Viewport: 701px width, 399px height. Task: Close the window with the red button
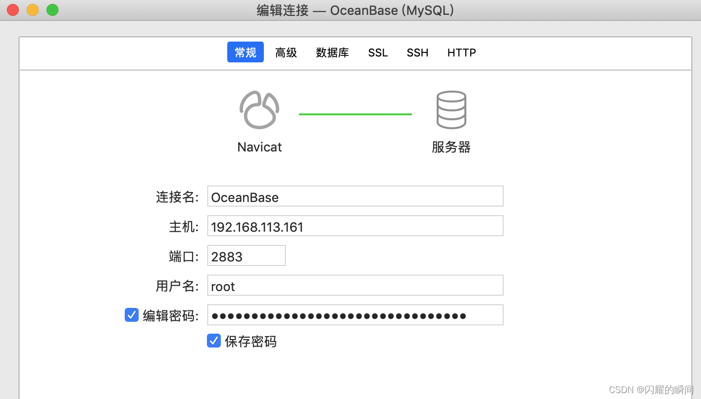[13, 10]
